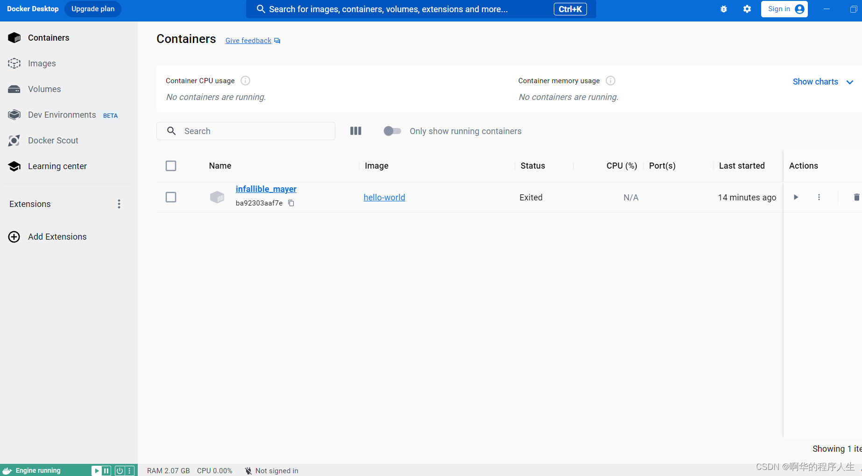Click the Give feedback chat icon
This screenshot has width=862, height=476.
click(277, 41)
